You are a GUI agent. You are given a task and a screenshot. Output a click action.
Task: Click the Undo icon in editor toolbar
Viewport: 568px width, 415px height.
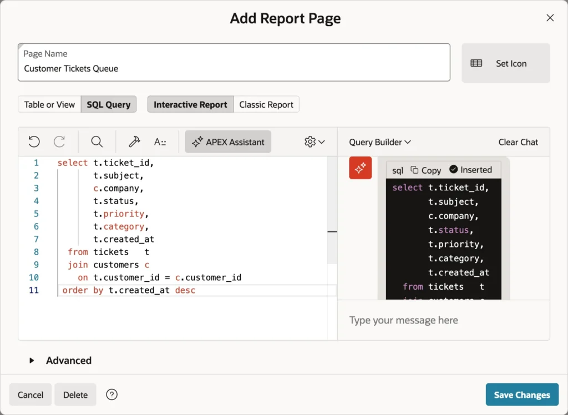coord(34,141)
